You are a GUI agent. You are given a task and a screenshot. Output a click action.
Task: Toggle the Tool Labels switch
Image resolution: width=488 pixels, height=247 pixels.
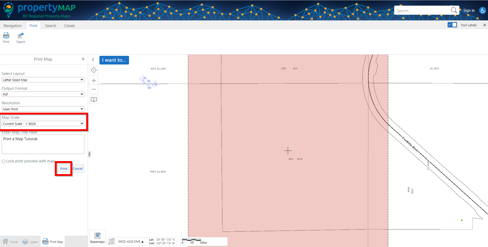(x=452, y=25)
